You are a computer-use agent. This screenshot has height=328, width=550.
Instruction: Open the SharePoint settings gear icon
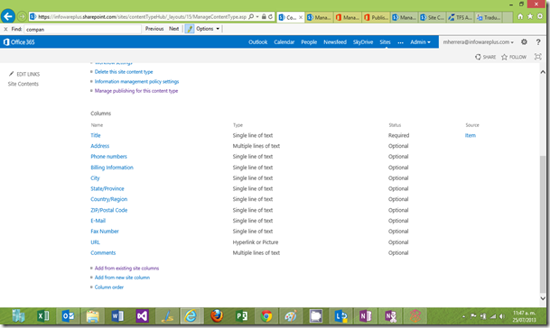click(x=524, y=42)
